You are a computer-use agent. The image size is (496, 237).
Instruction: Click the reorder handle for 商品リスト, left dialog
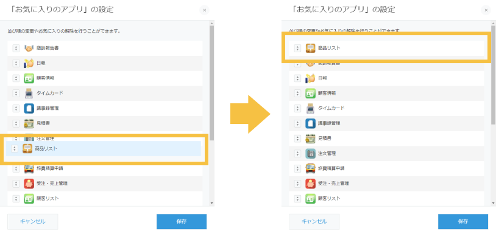(x=15, y=149)
